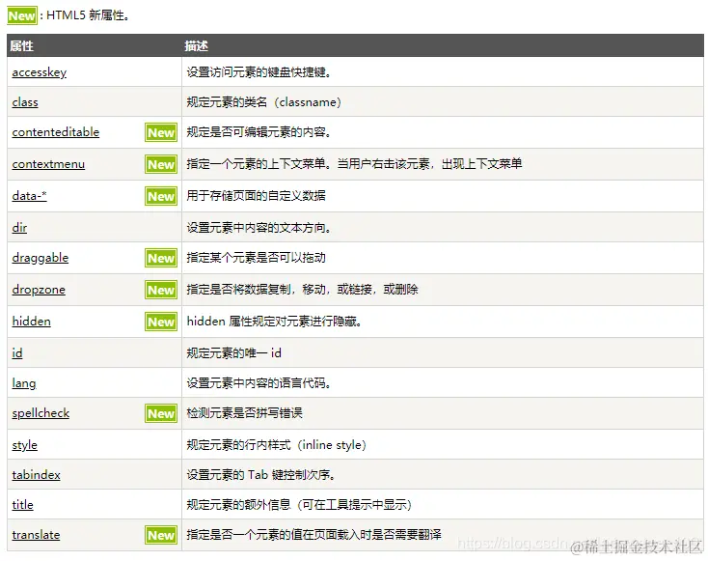Viewport: 708px width, 561px height.
Task: Click the New badge beside hidden
Action: 161,322
